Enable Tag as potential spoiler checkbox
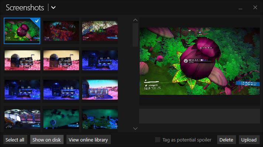The height and width of the screenshot is (147, 263). (x=158, y=140)
